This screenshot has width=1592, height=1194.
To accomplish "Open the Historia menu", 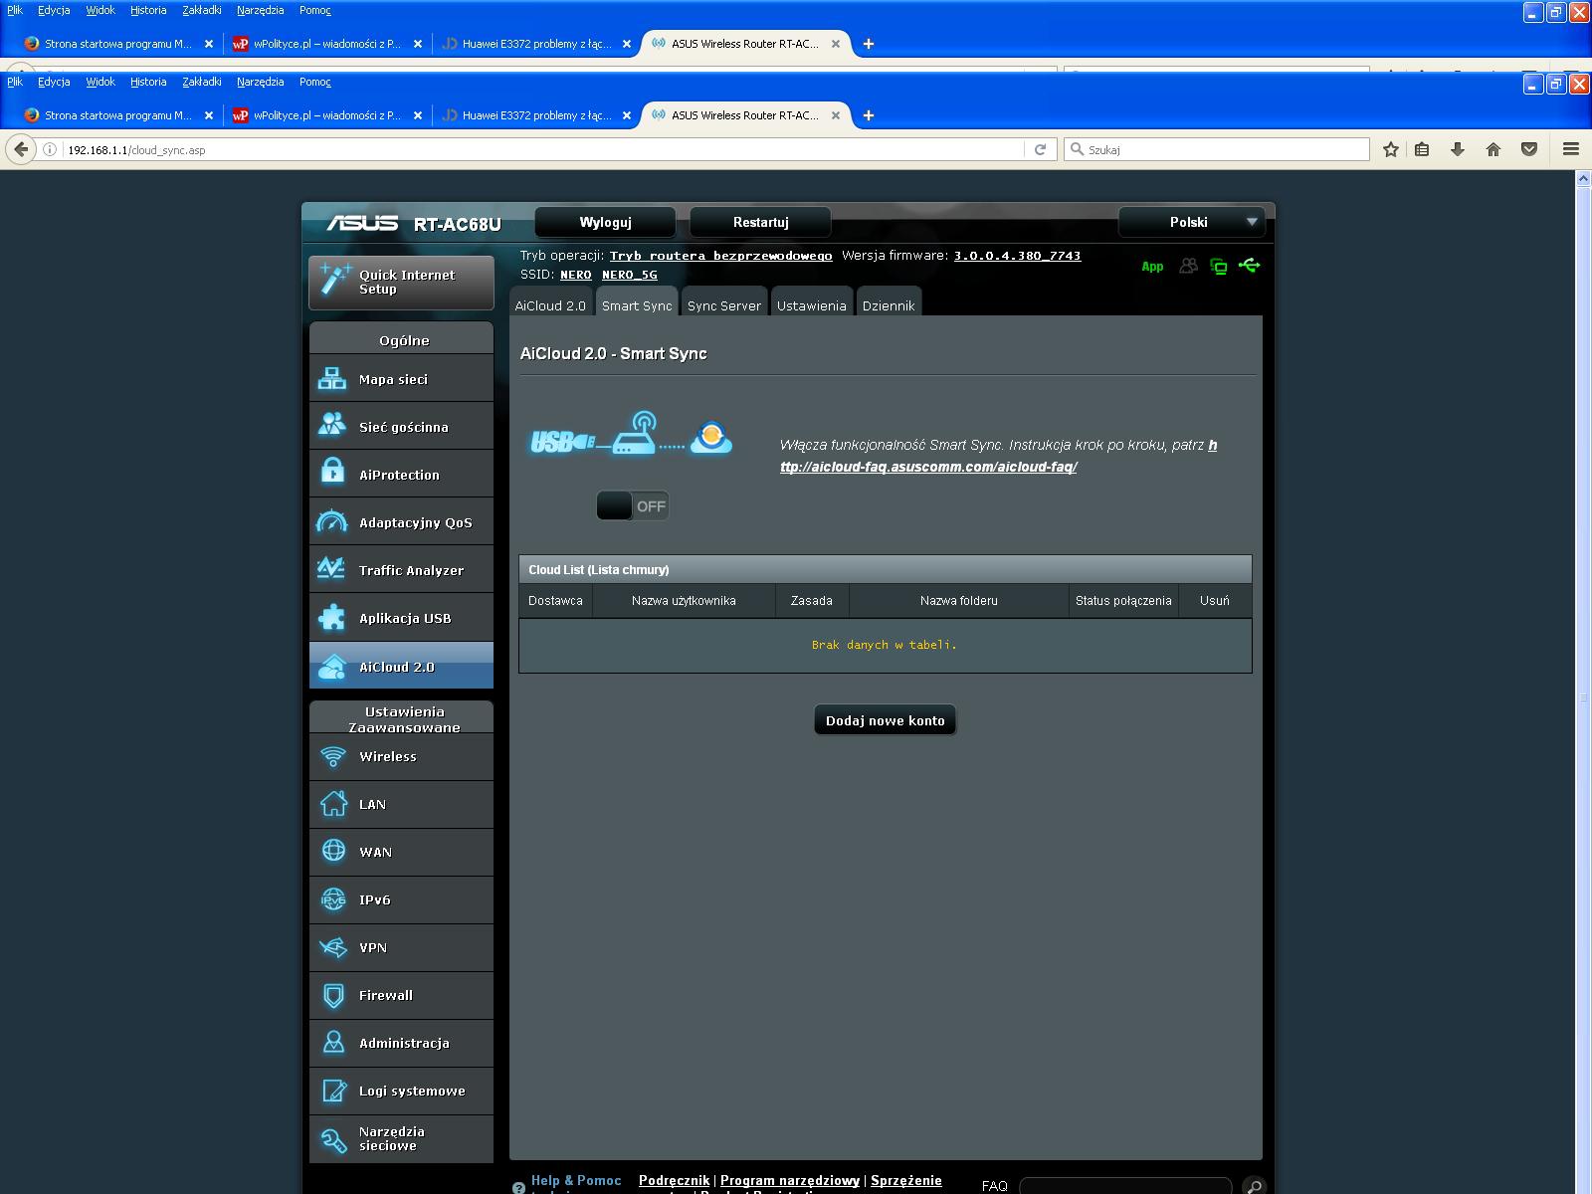I will coord(148,82).
